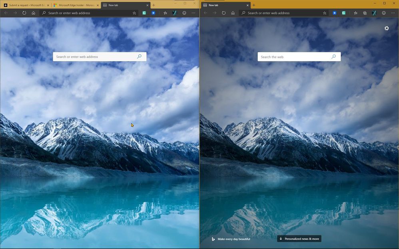Send feedback via smiley in right window
Viewport: 399px width, 249px height.
point(384,13)
